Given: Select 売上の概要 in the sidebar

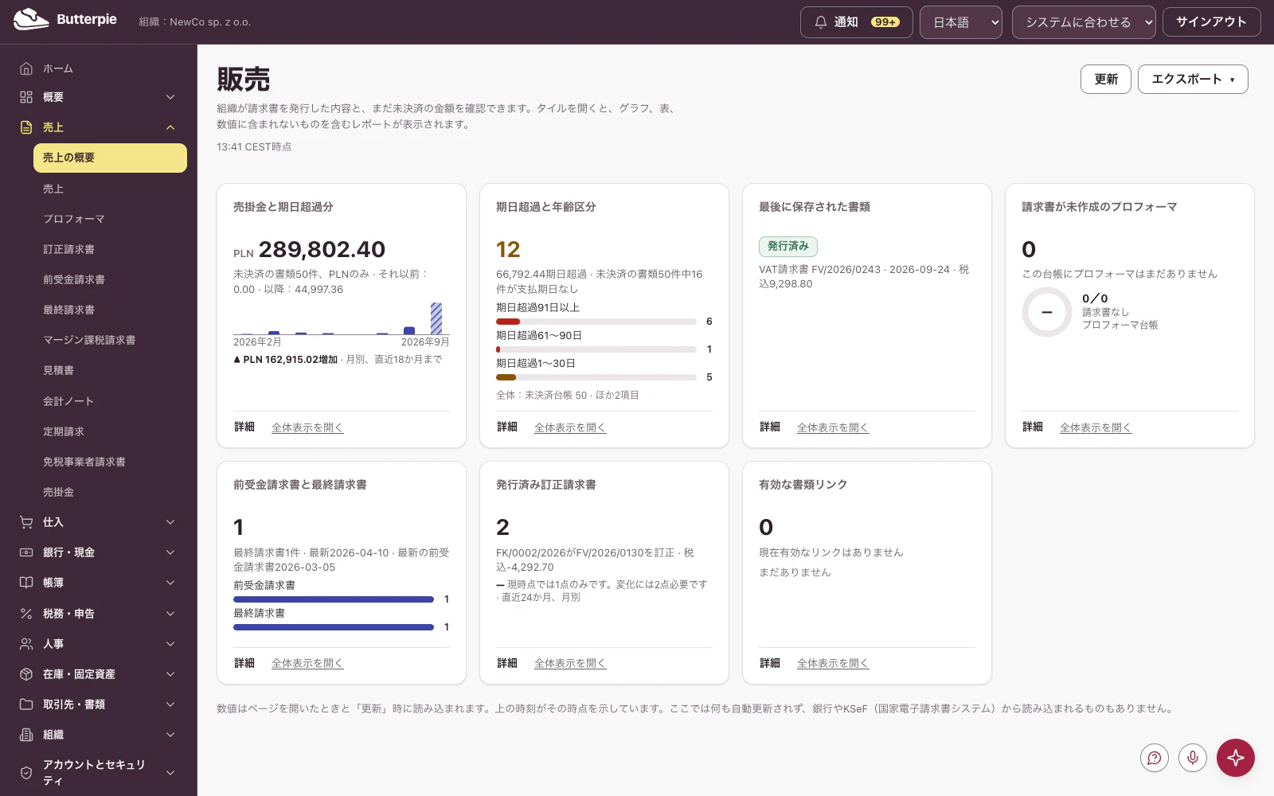Looking at the screenshot, I should pos(110,158).
